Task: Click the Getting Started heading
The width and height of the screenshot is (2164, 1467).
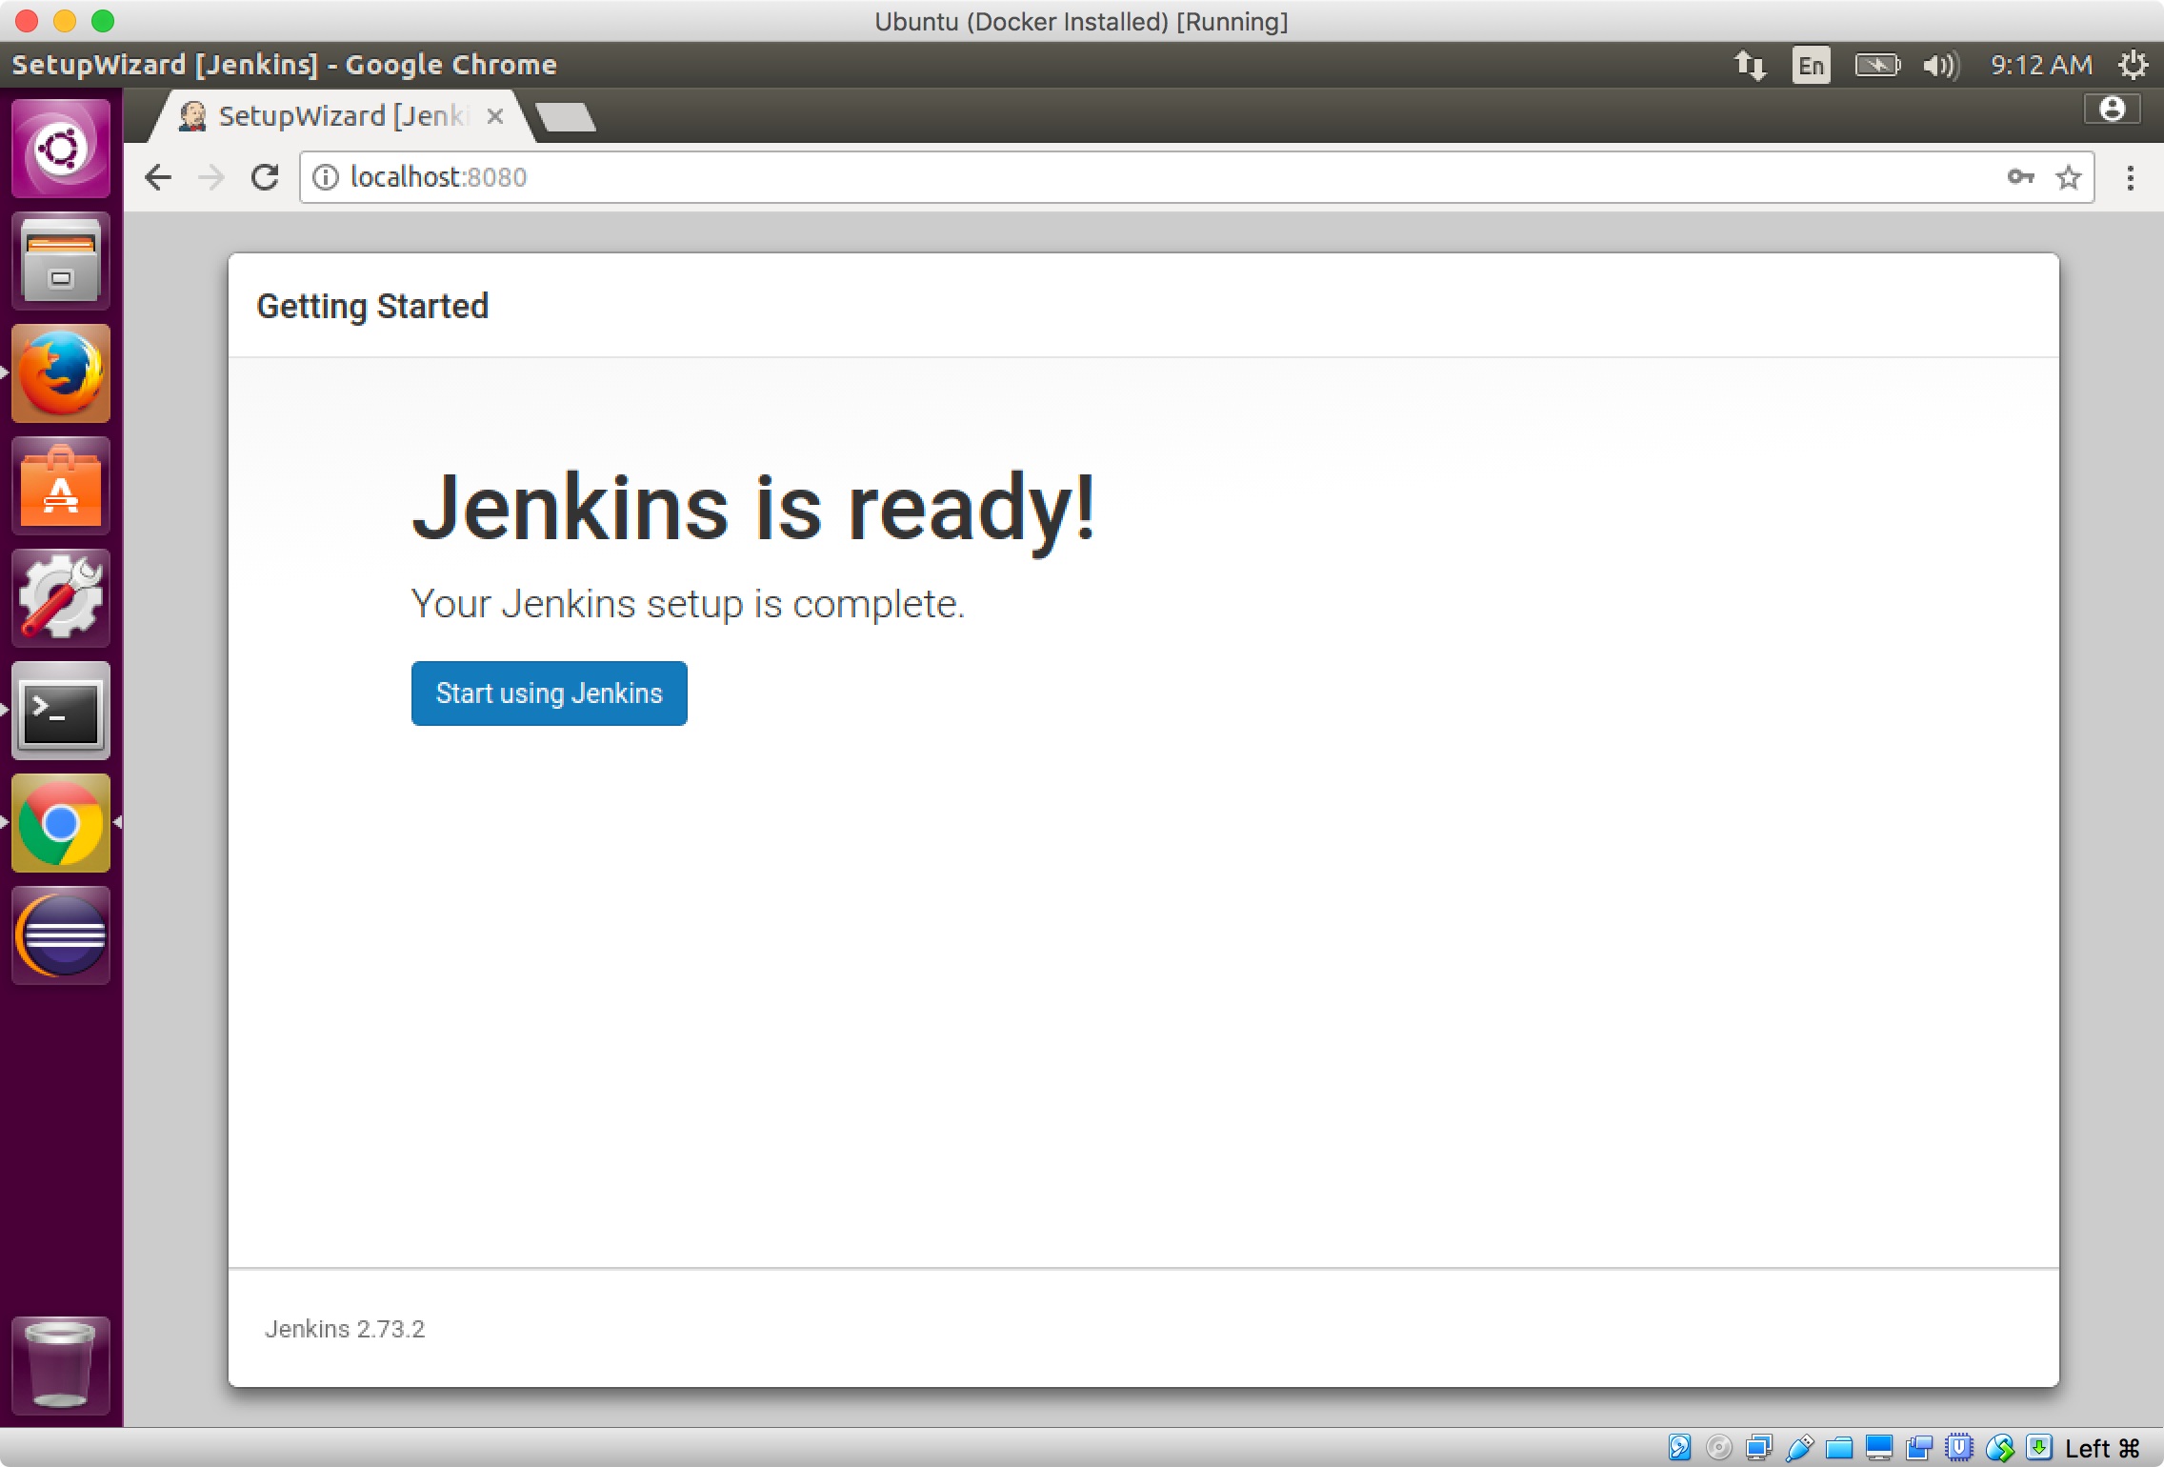Action: click(x=372, y=307)
